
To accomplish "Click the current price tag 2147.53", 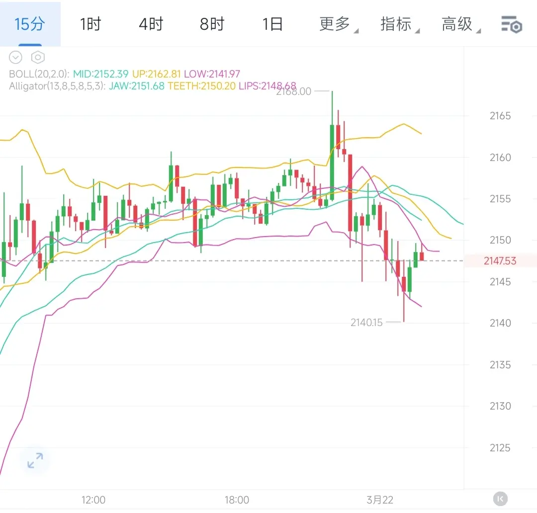I will tap(500, 261).
